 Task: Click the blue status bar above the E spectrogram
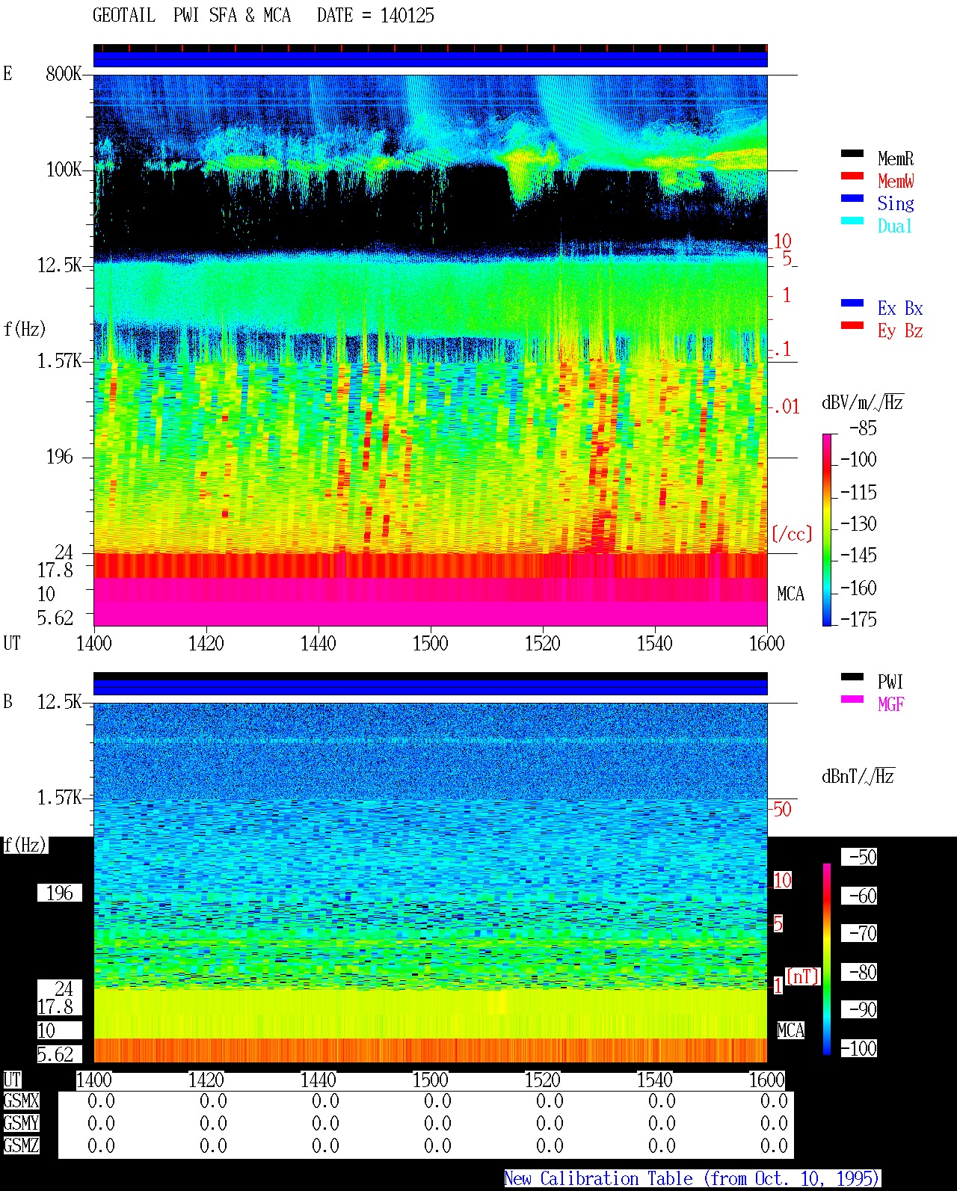point(431,59)
